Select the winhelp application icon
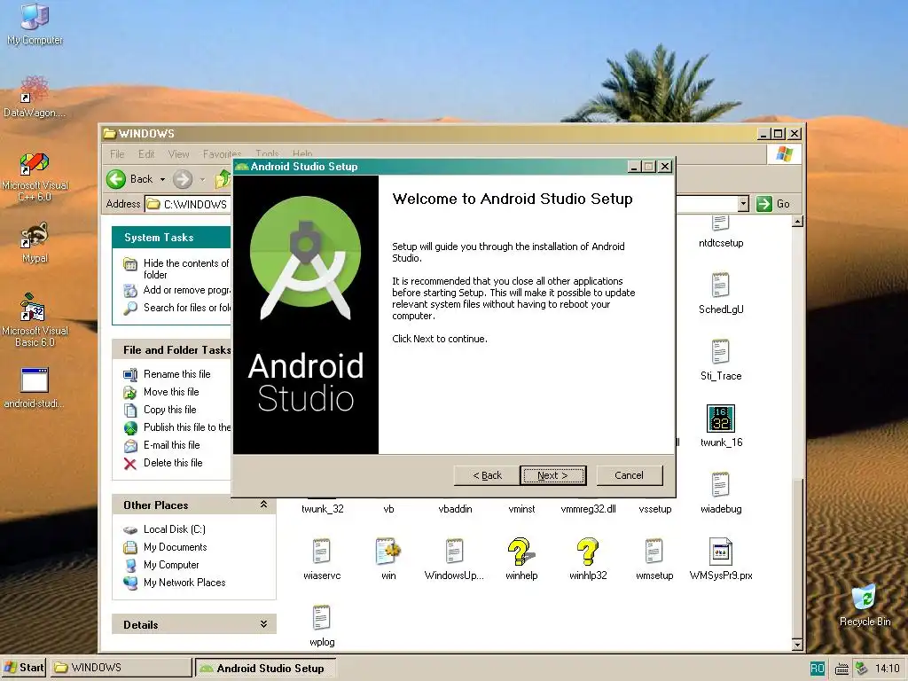Image resolution: width=908 pixels, height=681 pixels. point(521,560)
